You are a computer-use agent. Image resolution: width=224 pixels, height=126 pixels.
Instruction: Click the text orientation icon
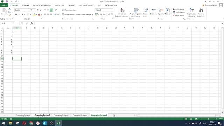pyautogui.click(x=56, y=10)
